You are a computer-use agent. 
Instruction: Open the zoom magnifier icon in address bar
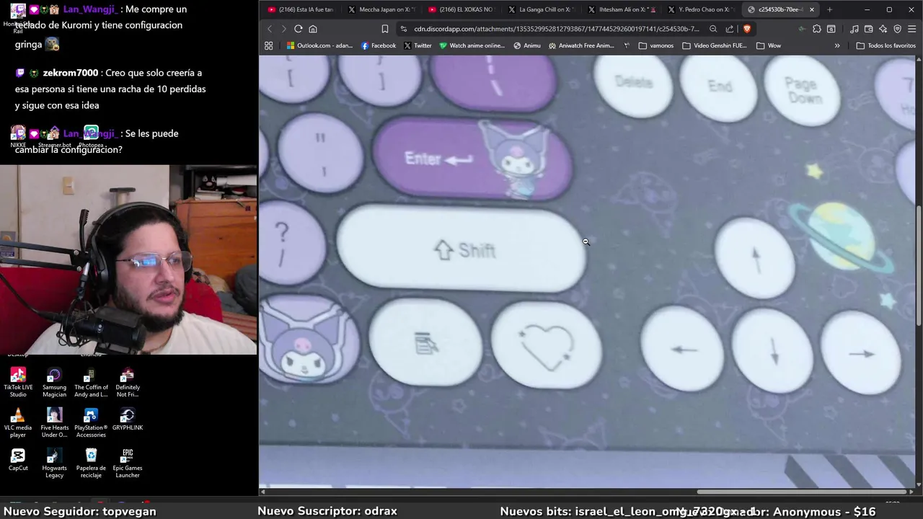tap(713, 29)
